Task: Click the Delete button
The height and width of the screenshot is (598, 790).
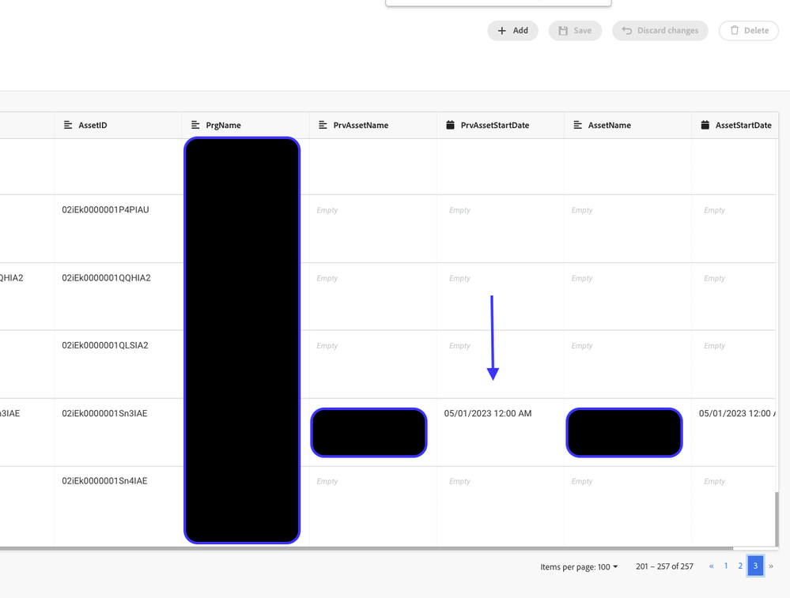Action: click(x=748, y=31)
